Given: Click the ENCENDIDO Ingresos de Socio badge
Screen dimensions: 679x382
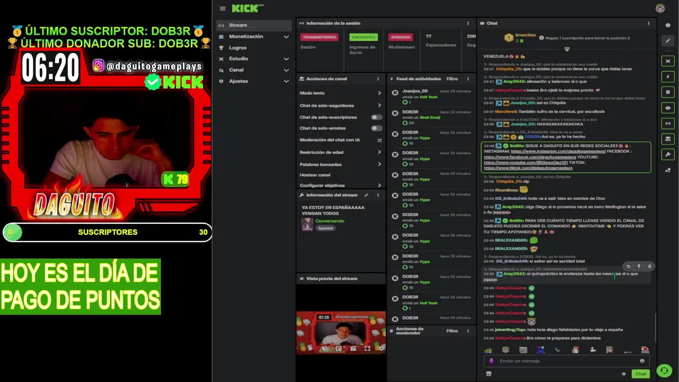Looking at the screenshot, I should [363, 37].
